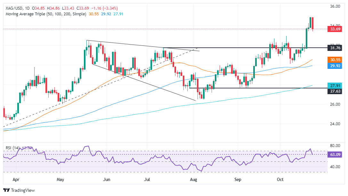Click the 200-period value 27.91 in legend
Image resolution: width=348 pixels, height=196 pixels.
(118, 14)
